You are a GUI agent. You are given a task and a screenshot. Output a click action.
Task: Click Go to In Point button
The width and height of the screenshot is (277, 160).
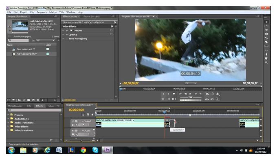click(x=164, y=99)
